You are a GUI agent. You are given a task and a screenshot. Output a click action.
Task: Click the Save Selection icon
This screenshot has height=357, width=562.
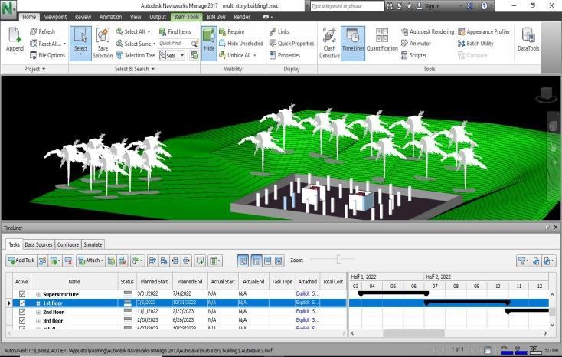tap(103, 36)
